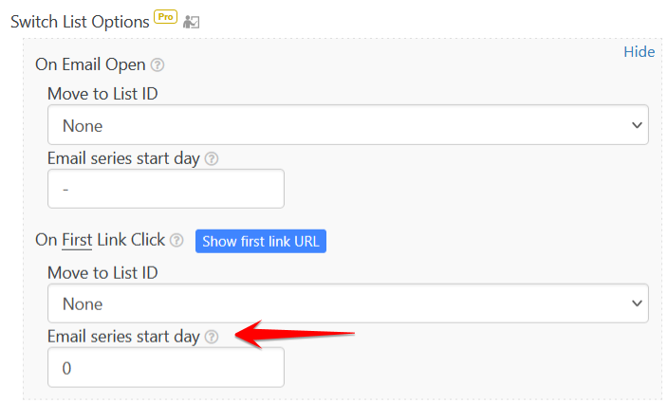Click the underlined word First
This screenshot has width=668, height=404.
pyautogui.click(x=77, y=240)
